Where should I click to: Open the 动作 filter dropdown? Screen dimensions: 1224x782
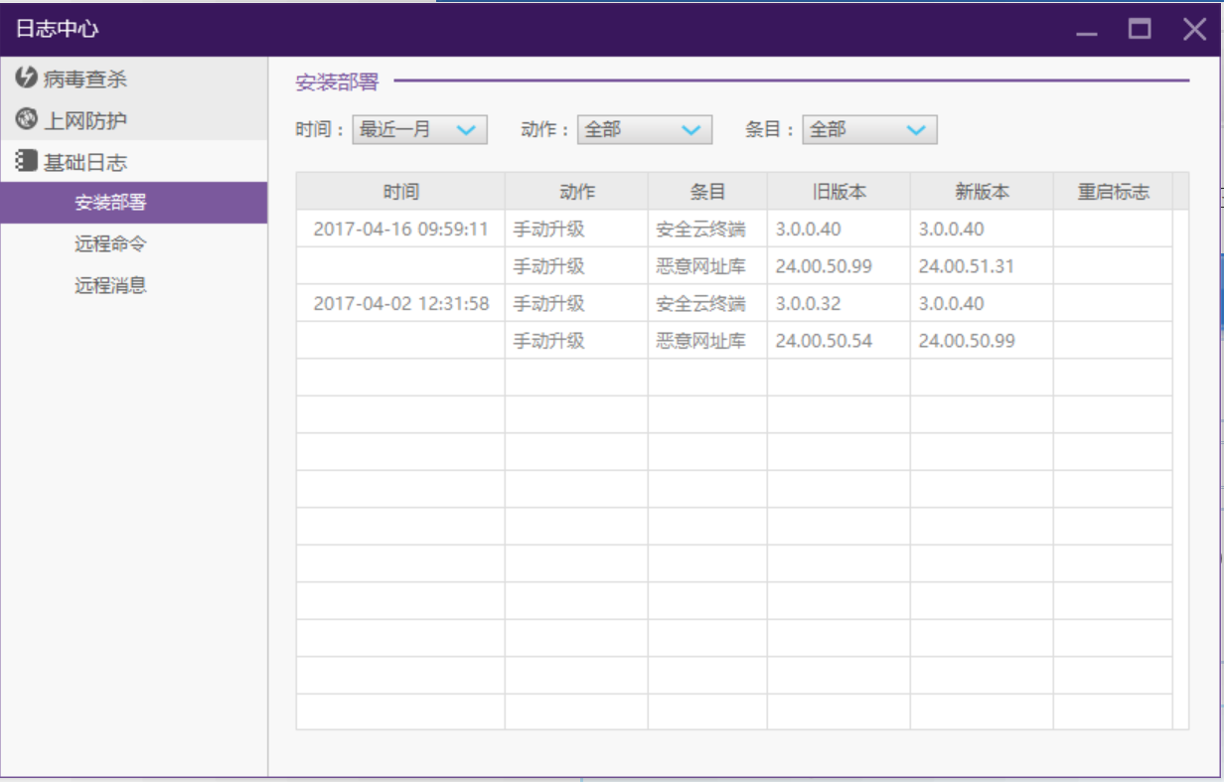644,130
